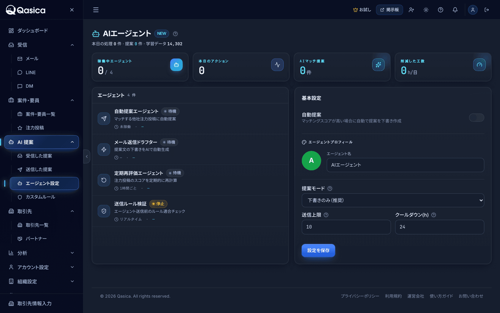Select 定期再評価エージェント row
This screenshot has height=313, width=500.
pyautogui.click(x=190, y=180)
